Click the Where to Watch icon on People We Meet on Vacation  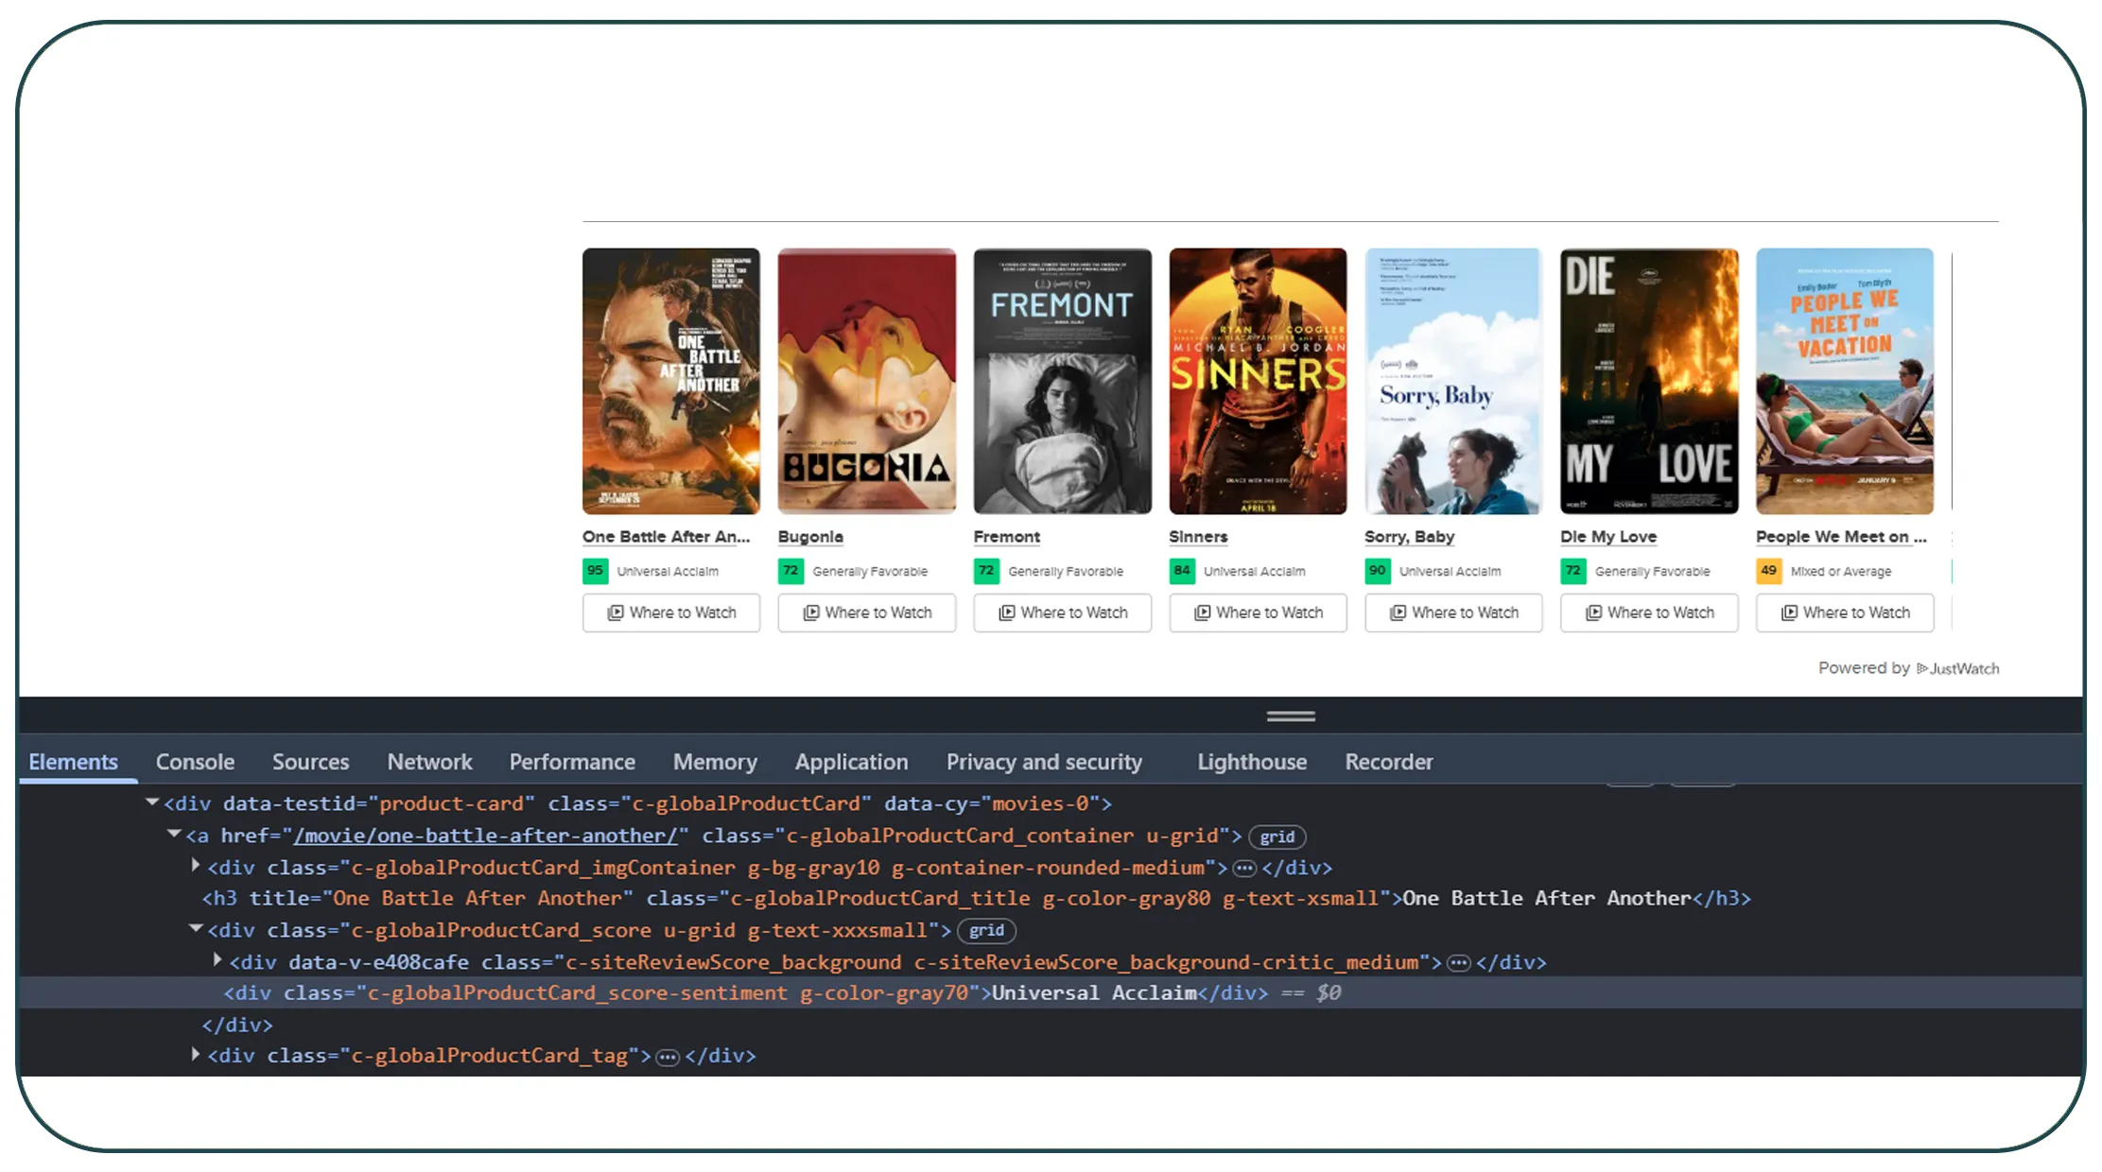(1788, 612)
